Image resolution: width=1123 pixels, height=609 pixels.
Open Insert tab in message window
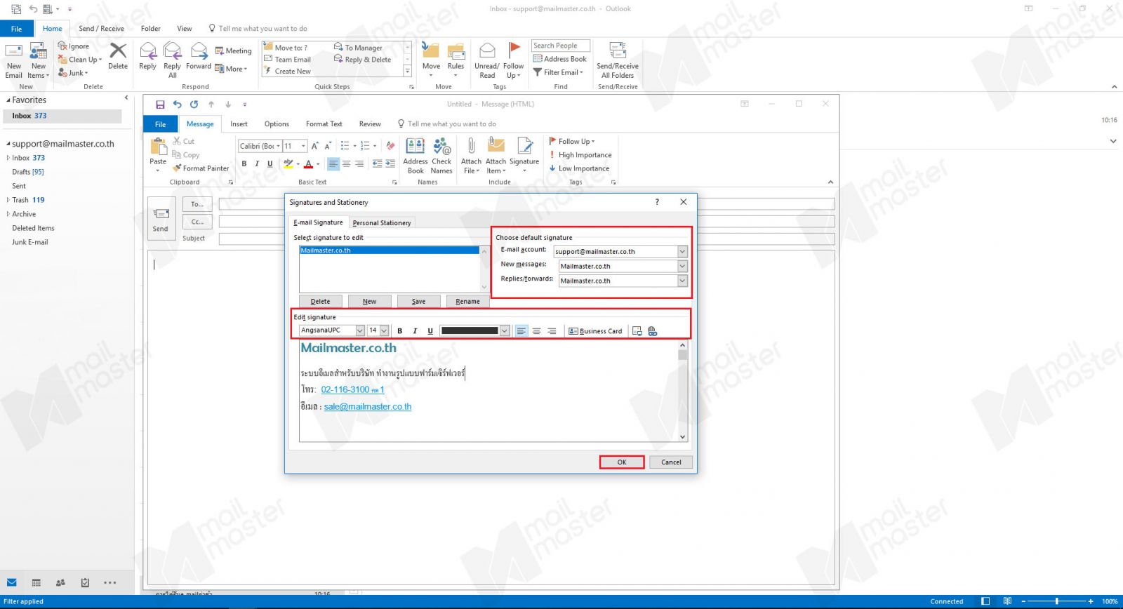(239, 124)
